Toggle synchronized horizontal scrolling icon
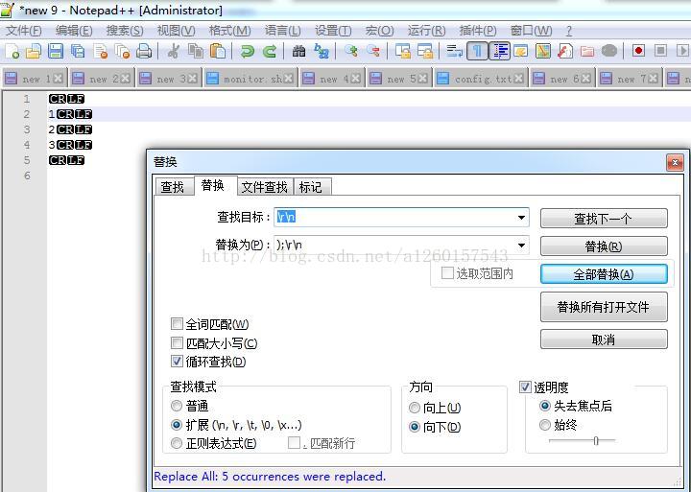Screen dimensions: 691x492 pos(425,51)
